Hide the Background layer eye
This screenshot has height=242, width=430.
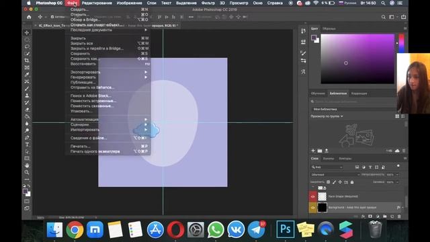313,208
